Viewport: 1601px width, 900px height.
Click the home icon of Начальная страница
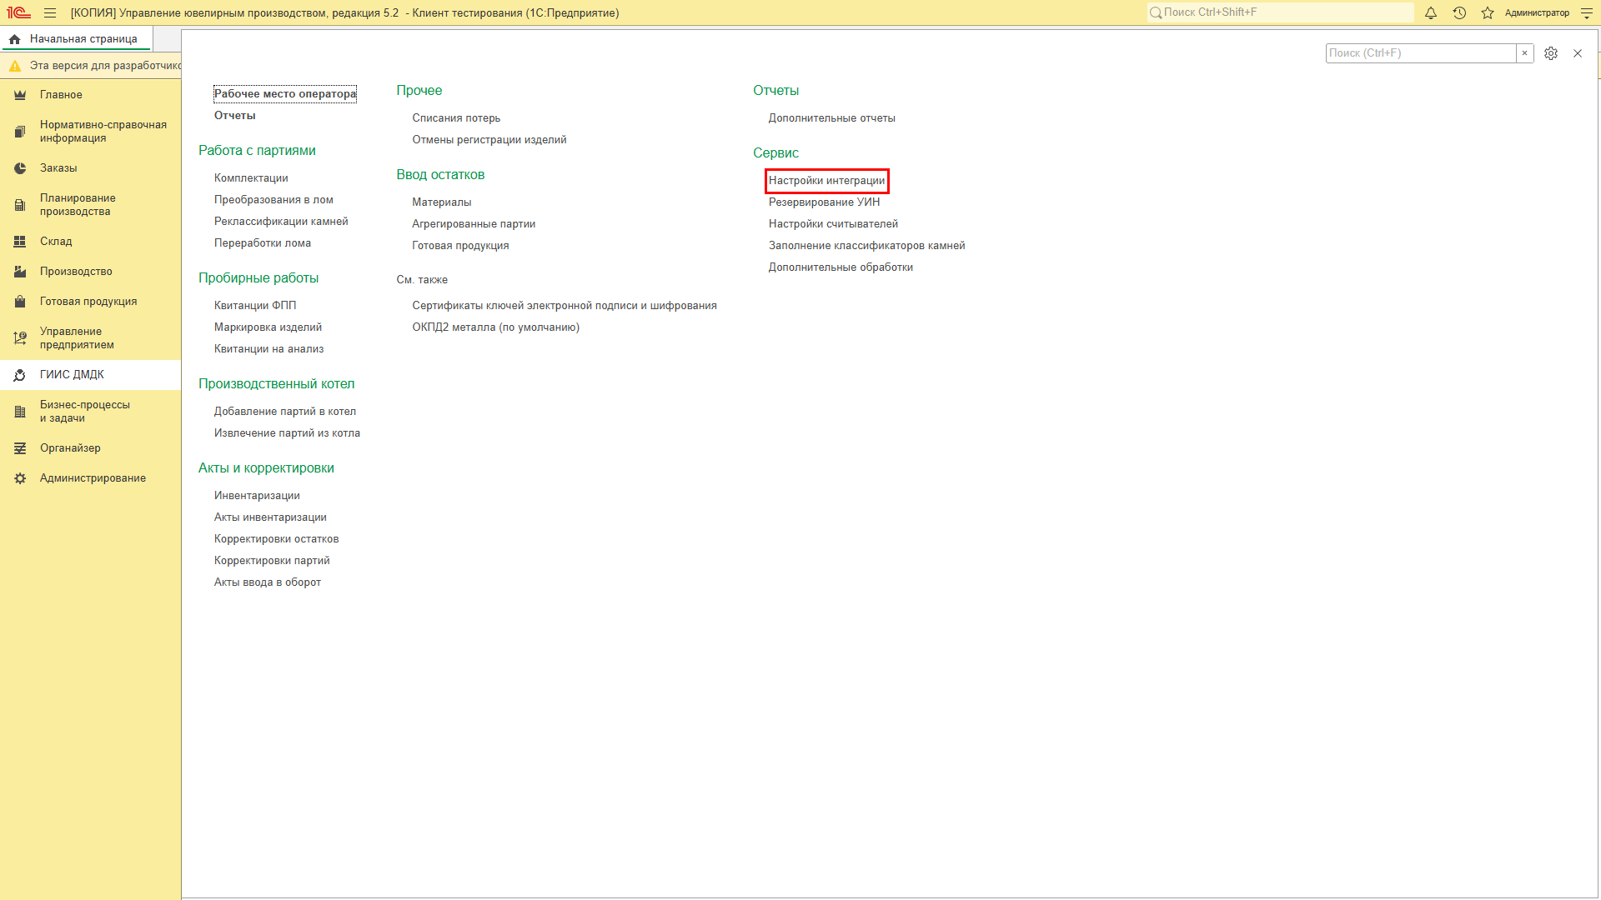[15, 39]
